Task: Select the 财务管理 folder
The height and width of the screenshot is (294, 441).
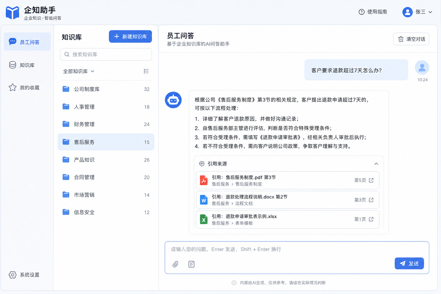Action: click(106, 124)
